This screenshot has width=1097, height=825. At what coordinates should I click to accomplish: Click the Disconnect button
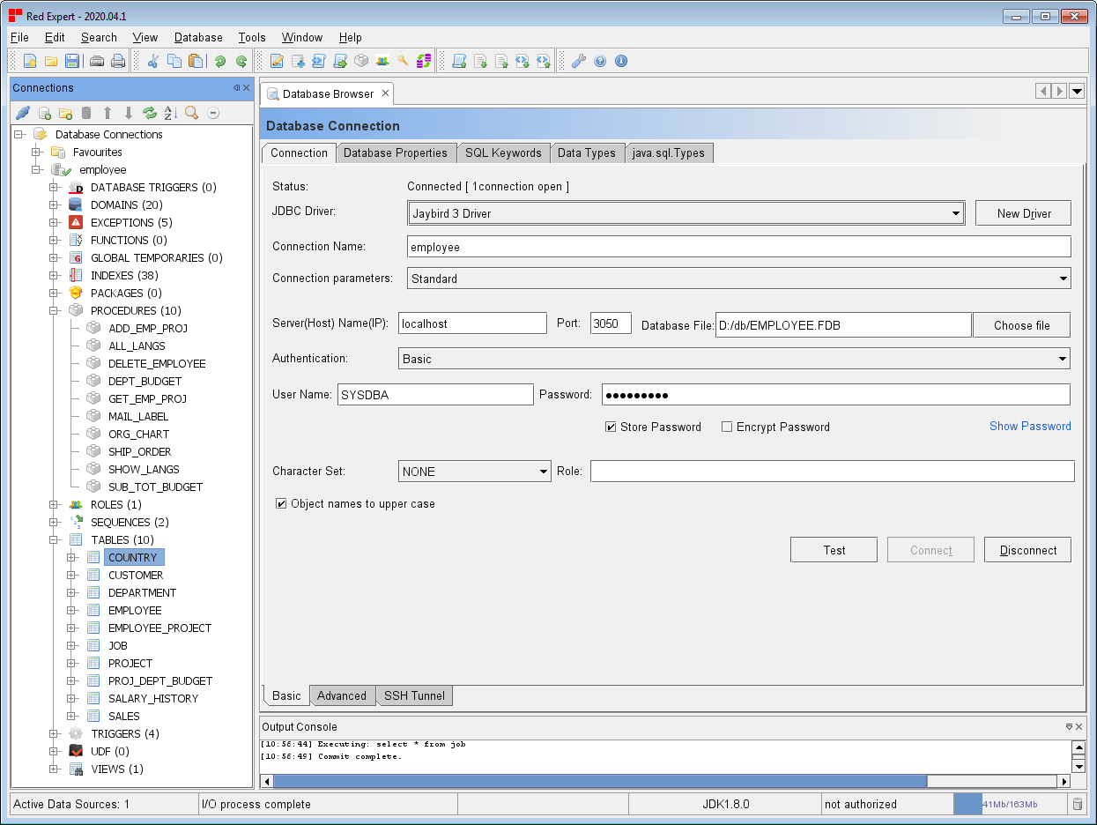pos(1027,550)
